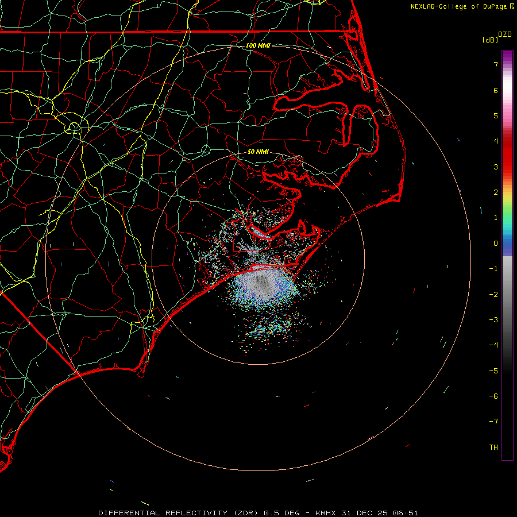The height and width of the screenshot is (517, 517).
Task: Click the NEXLAB-College of DuPage credit text
Action: [459, 6]
